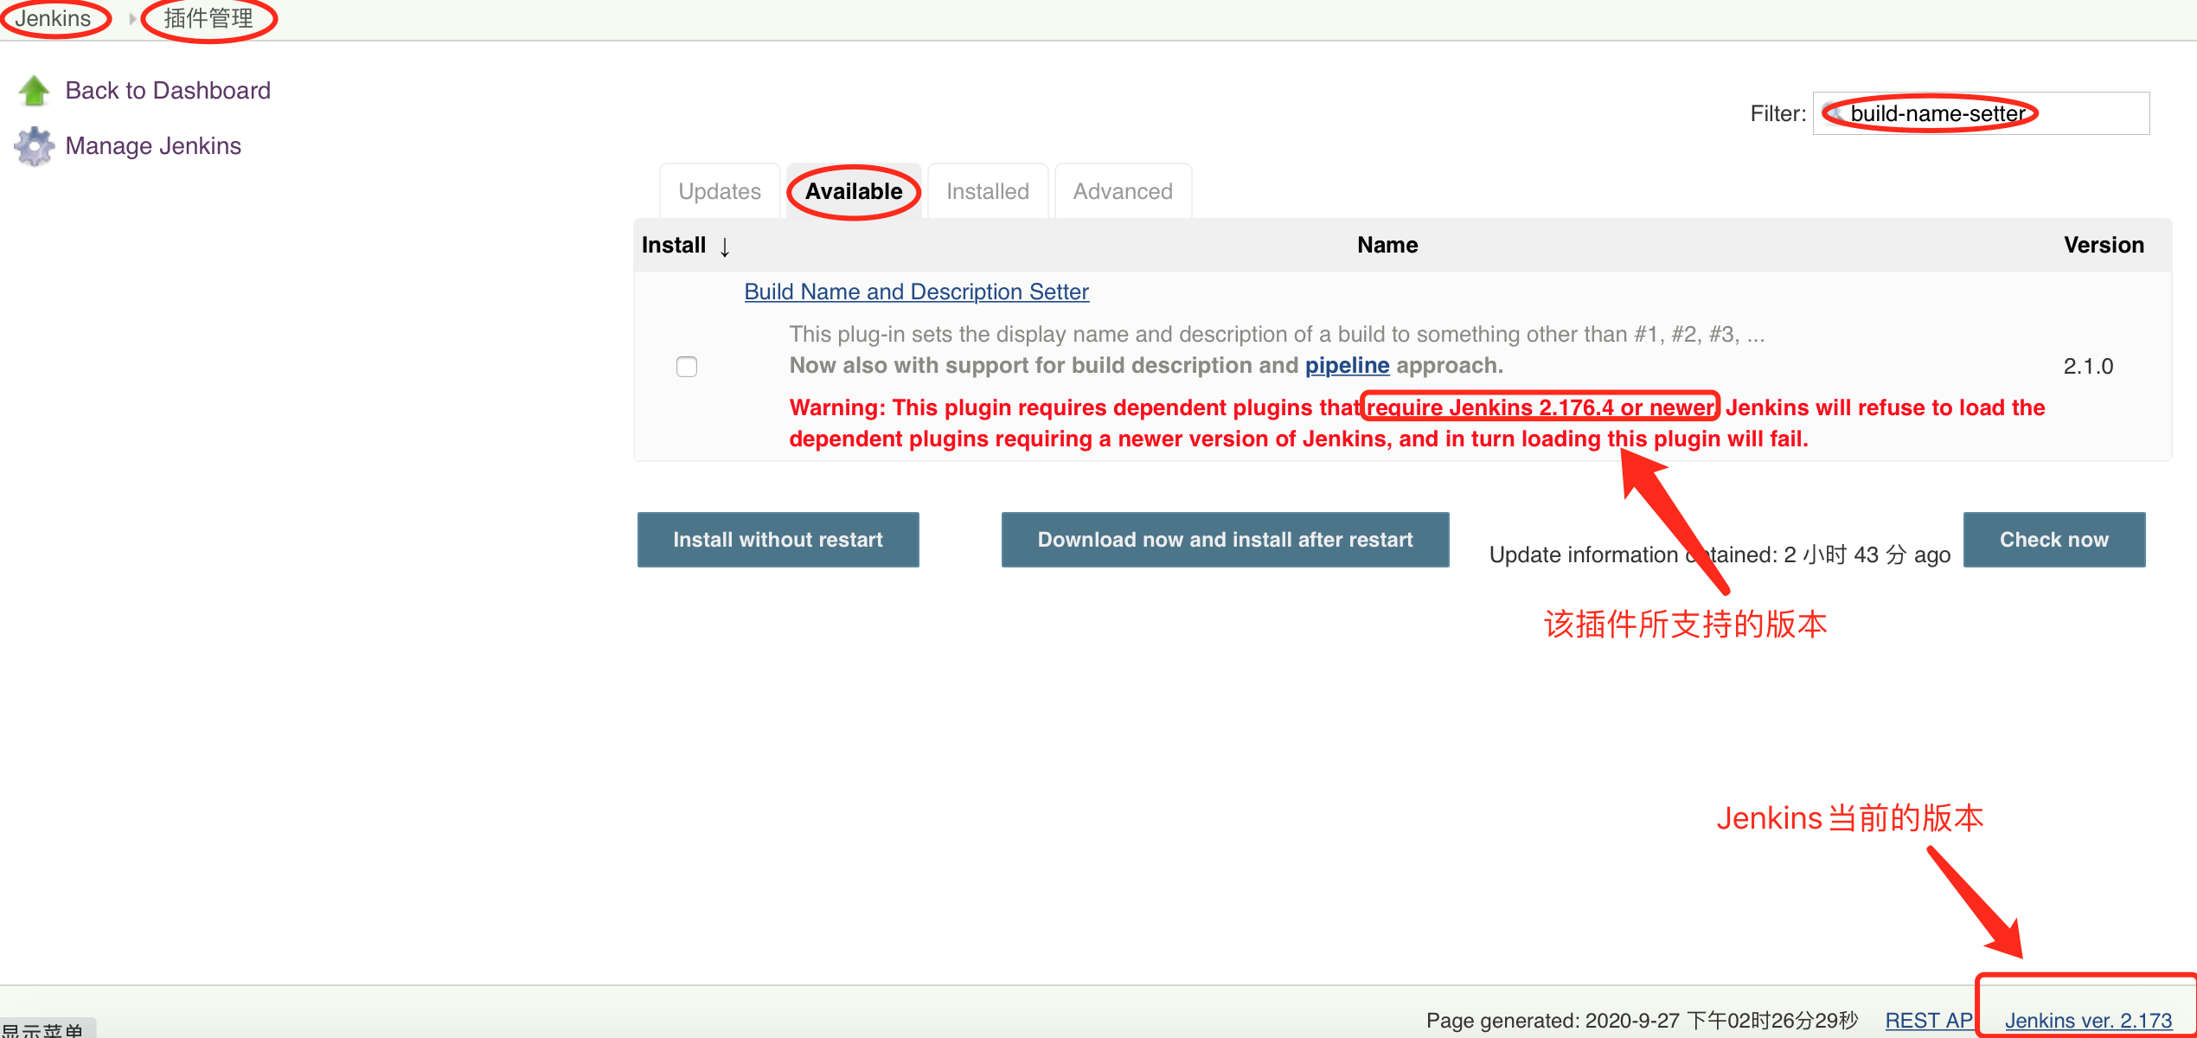This screenshot has height=1038, width=2197.
Task: Click the gear icon beside Manage Jenkins
Action: (34, 146)
